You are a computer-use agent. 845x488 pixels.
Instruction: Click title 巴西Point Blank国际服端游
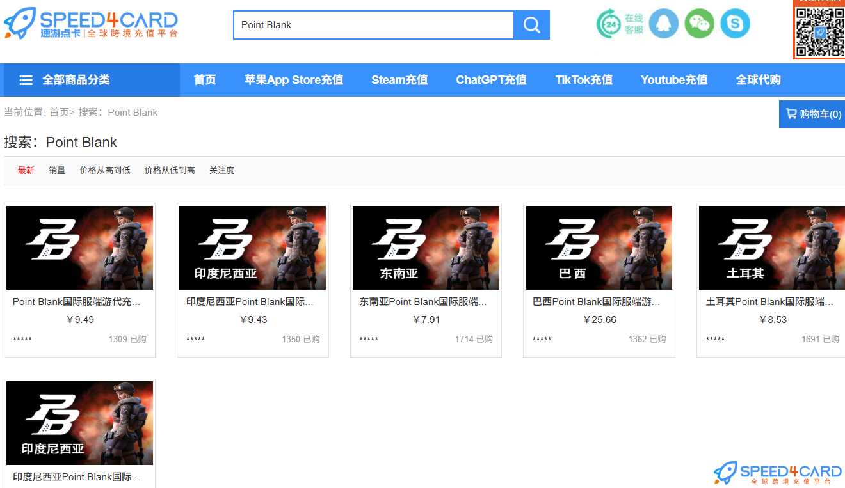tap(596, 302)
